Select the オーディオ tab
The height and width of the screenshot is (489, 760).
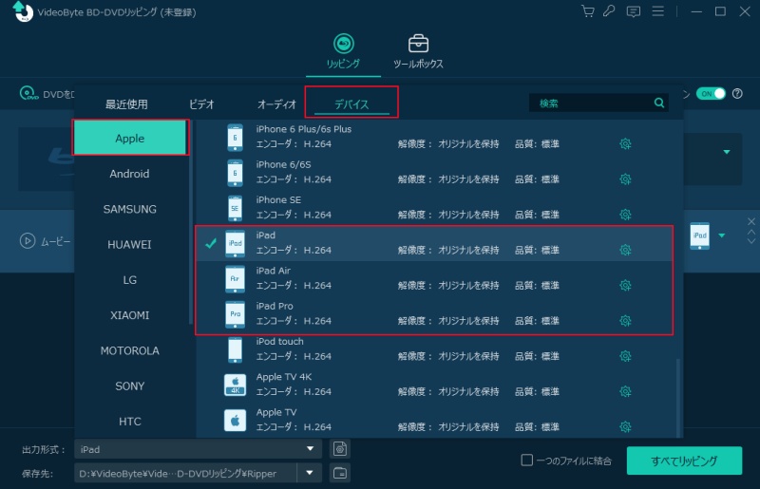point(276,104)
